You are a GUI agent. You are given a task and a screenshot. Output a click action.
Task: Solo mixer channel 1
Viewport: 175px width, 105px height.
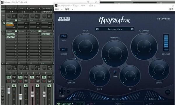click(x=14, y=77)
